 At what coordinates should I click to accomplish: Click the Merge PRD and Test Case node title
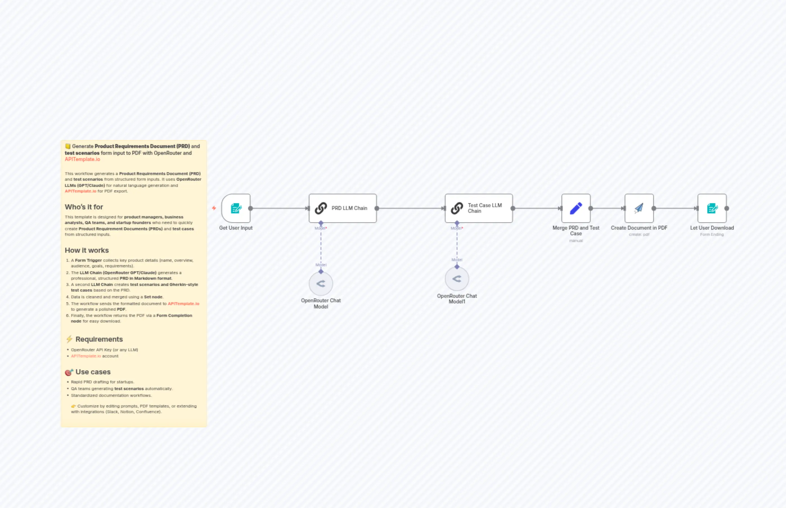[576, 230]
